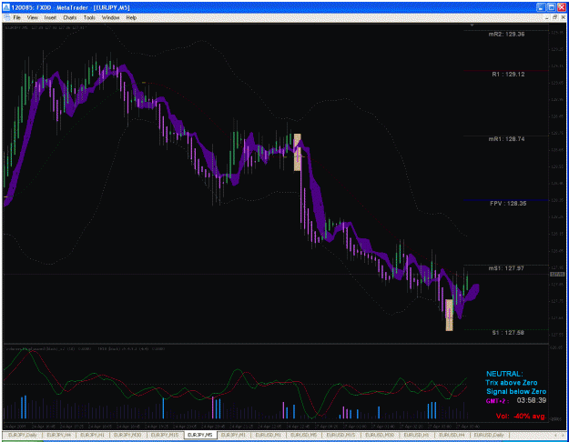
Task: Switch to the EURJPY,H1 chart tab
Action: (92, 435)
